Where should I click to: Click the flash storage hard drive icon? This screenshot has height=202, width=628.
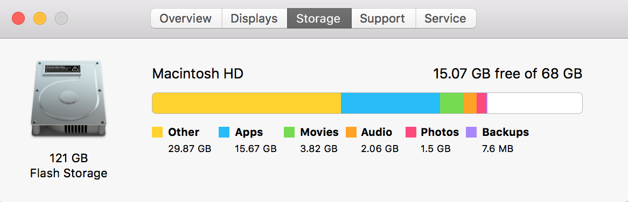(x=68, y=99)
